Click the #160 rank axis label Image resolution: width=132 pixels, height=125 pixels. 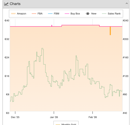pos(126,57)
